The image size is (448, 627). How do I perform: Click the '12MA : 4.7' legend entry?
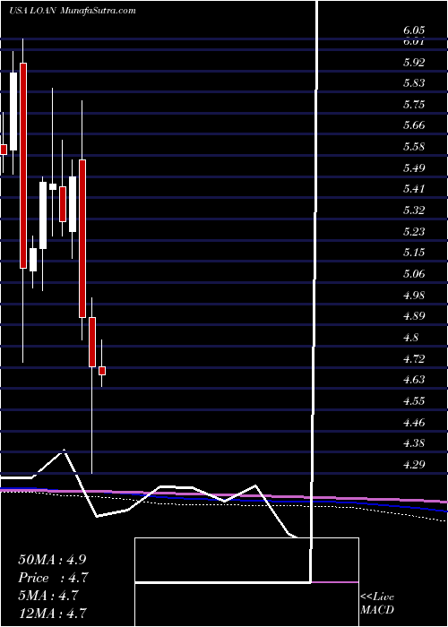53,614
